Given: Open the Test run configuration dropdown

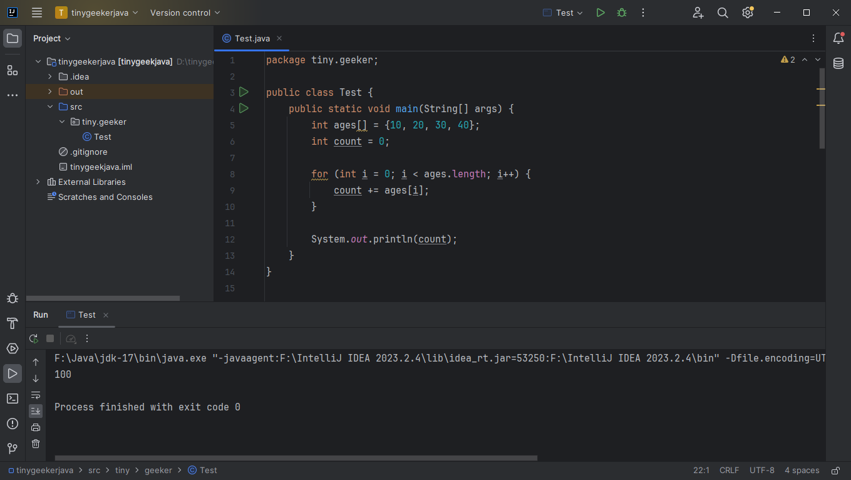Looking at the screenshot, I should coord(563,13).
